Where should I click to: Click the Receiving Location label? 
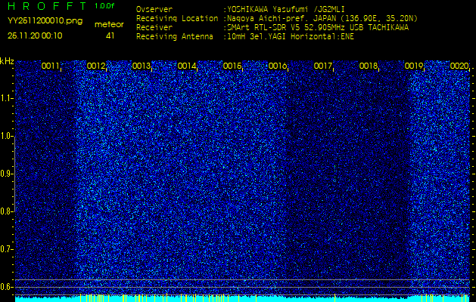coord(177,18)
